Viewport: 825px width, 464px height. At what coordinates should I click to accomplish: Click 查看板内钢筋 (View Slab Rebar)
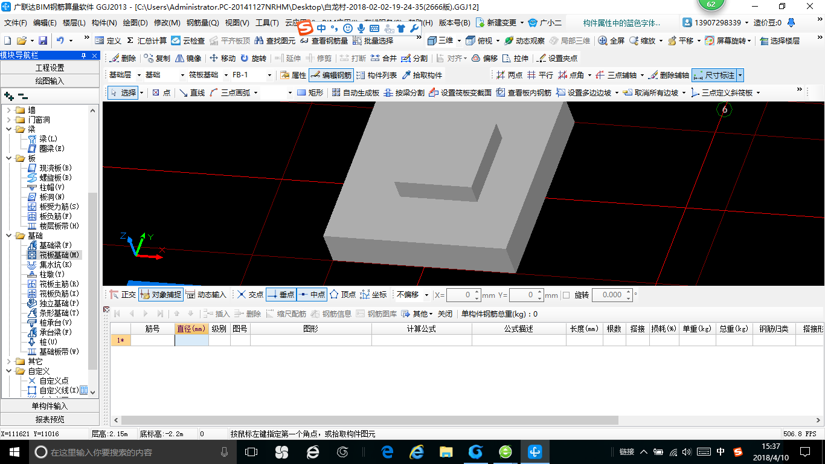point(524,92)
